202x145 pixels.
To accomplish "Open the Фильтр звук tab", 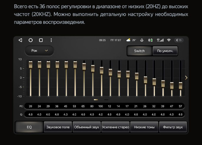I will (x=173, y=127).
